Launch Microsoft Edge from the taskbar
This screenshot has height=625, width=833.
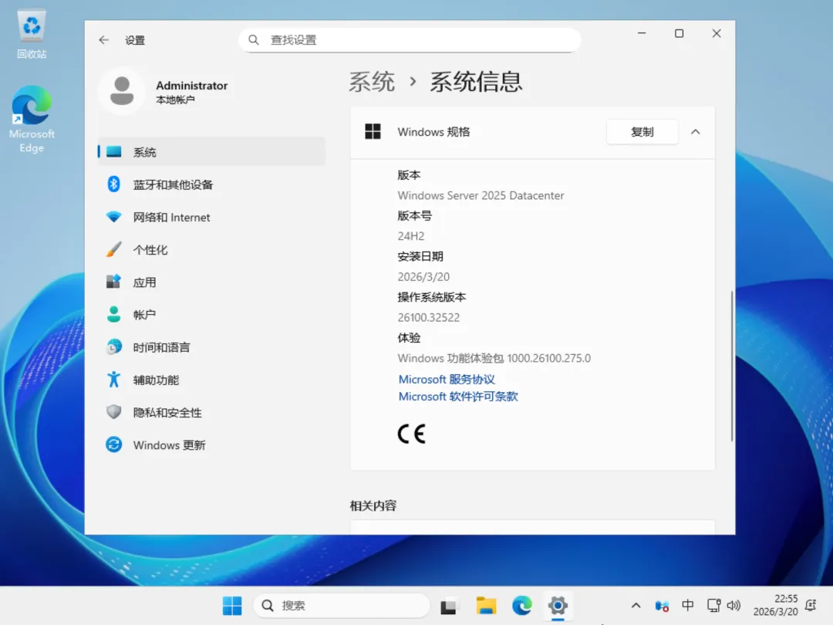point(521,606)
